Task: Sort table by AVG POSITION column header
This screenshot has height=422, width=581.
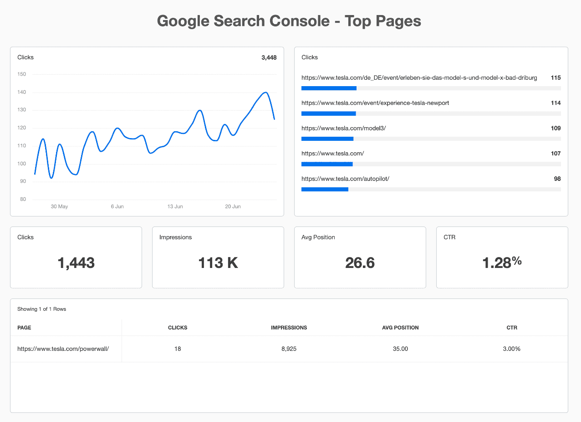Action: pyautogui.click(x=400, y=328)
